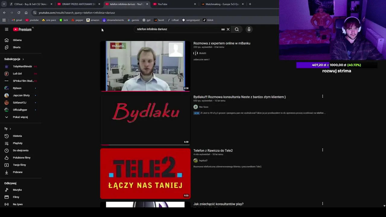Image resolution: width=386 pixels, height=217 pixels.
Task: Click the browser home button
Action: click(x=26, y=13)
